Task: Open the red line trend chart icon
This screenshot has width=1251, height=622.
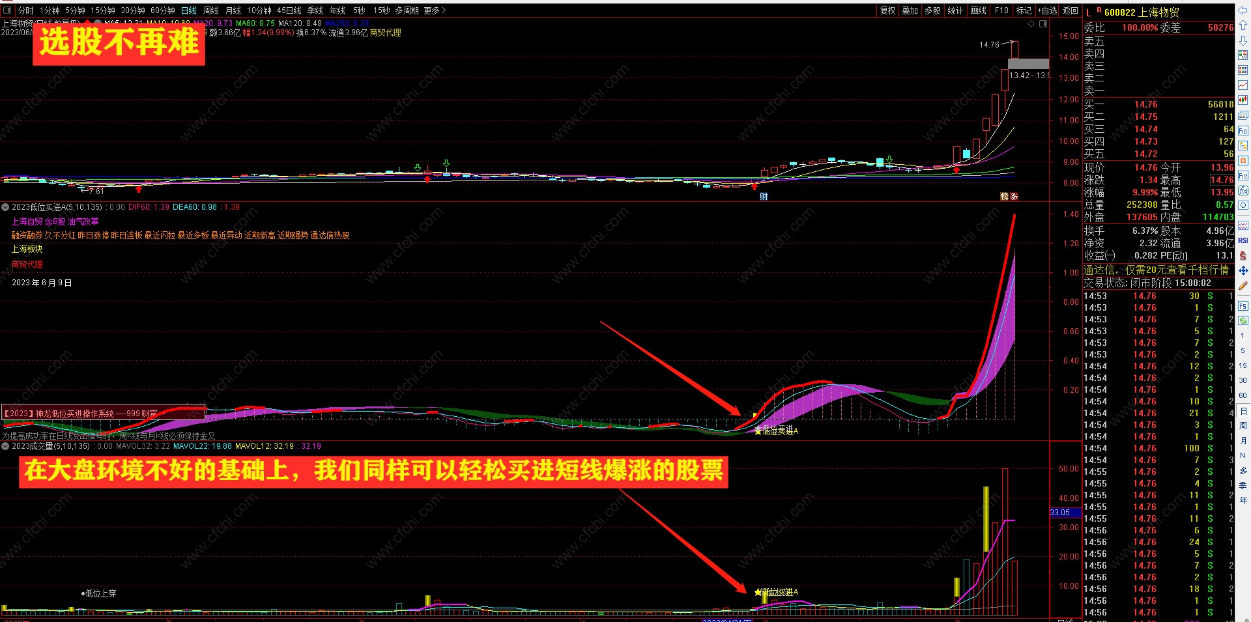Action: [x=1243, y=85]
